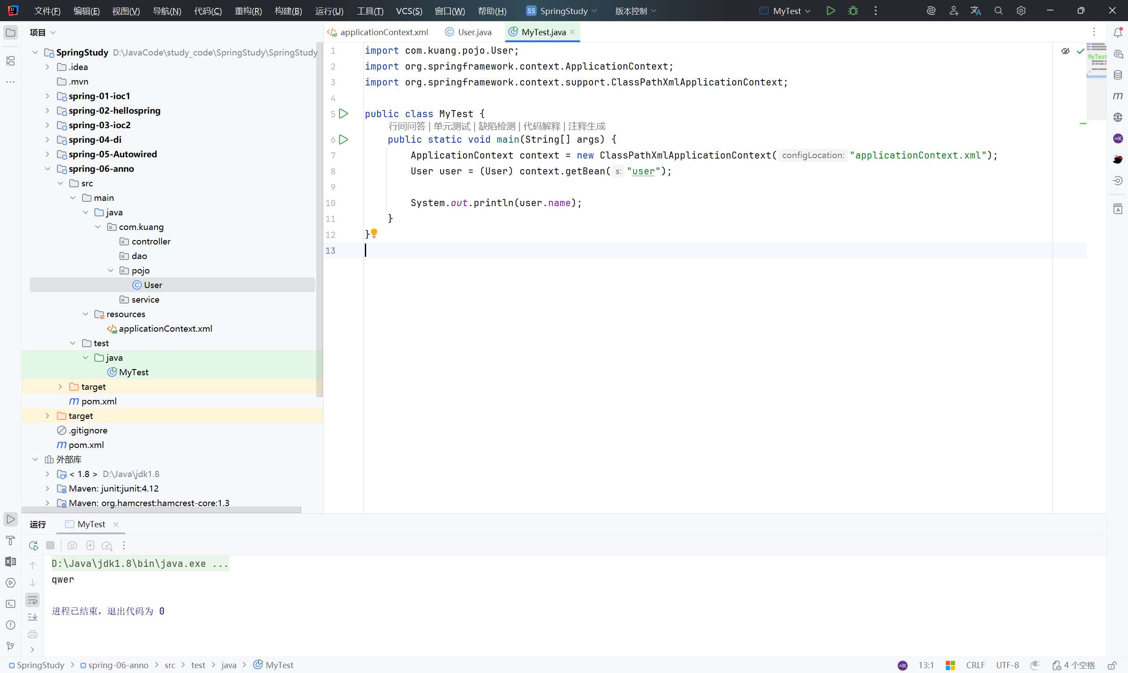Expand the spring-04-di module
The width and height of the screenshot is (1128, 673).
47,140
